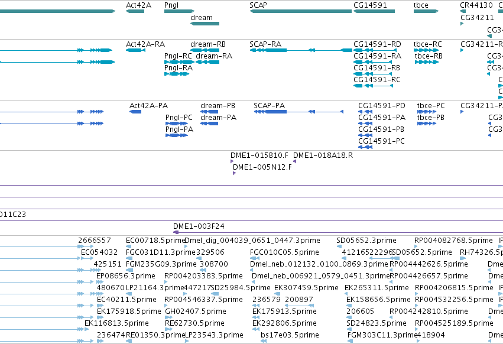Viewport: 503px width, 344px height.
Task: Select the dream-PA protein feature
Action: point(209,124)
